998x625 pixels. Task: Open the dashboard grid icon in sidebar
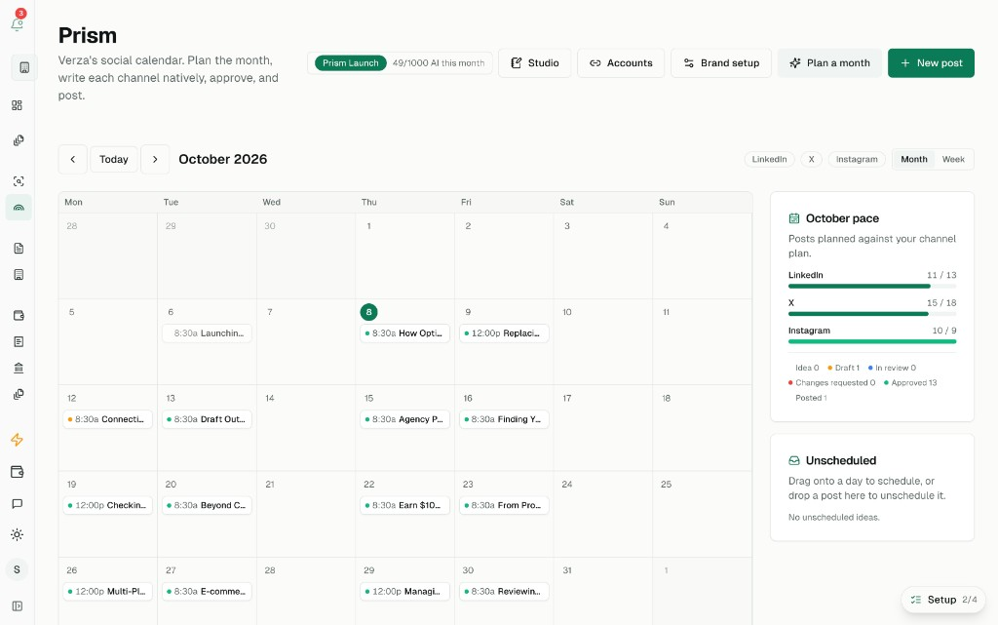click(18, 105)
